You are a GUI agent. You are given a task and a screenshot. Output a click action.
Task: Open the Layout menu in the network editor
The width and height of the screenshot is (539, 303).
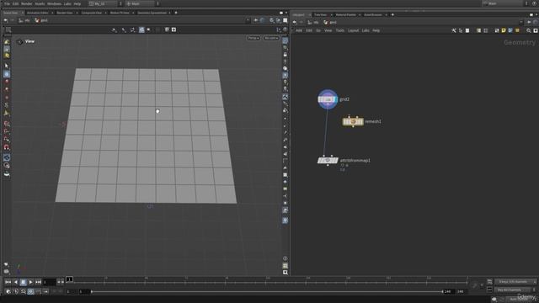pyautogui.click(x=353, y=30)
